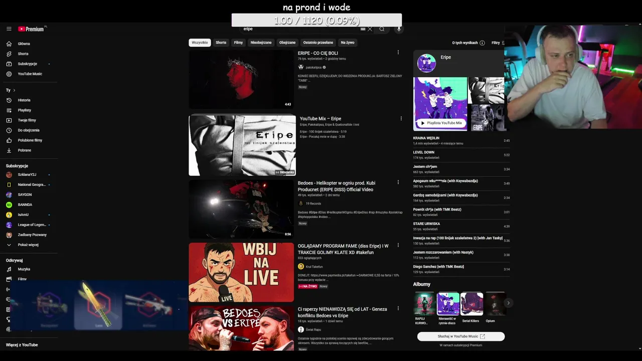Select the Nieobejrzane filter chip

[261, 43]
